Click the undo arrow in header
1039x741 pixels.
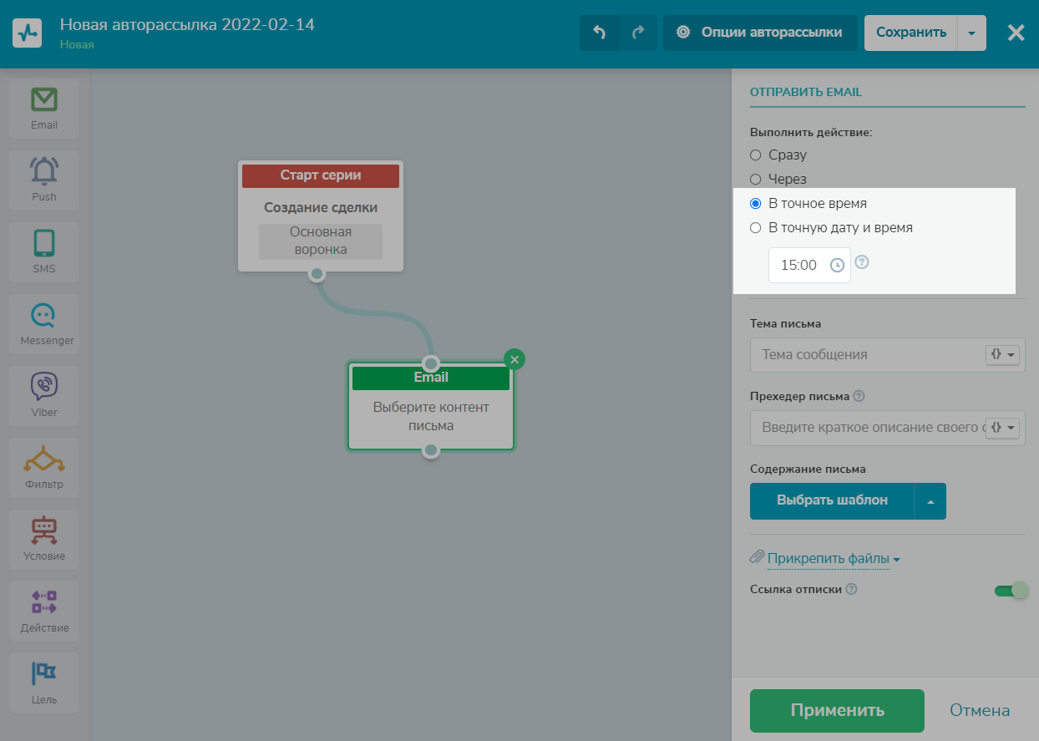tap(599, 33)
